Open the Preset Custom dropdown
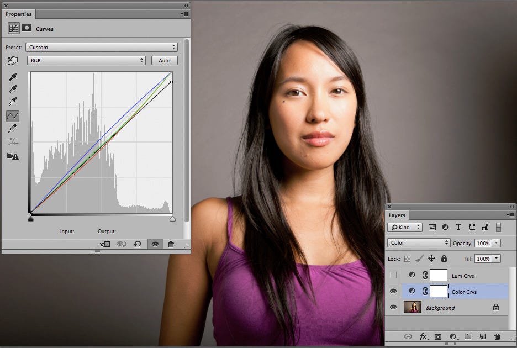Image resolution: width=517 pixels, height=348 pixels. [x=102, y=47]
